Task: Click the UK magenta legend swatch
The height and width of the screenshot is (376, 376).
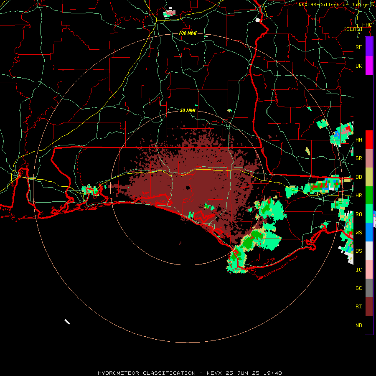Action: click(369, 66)
